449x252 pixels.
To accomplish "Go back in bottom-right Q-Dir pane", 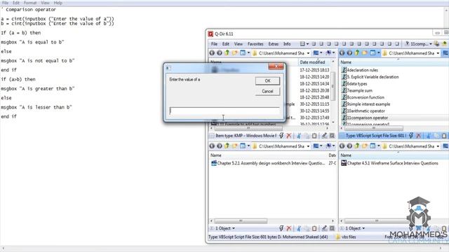I will point(342,146).
